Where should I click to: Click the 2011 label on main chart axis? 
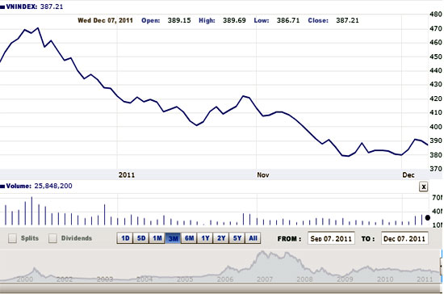tap(127, 174)
